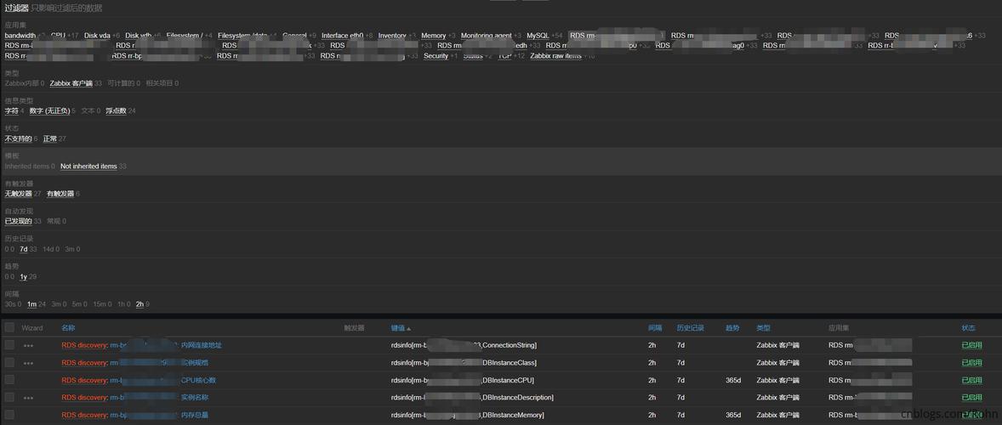Filter by Zabbix raw items application
This screenshot has height=425, width=1002.
555,56
